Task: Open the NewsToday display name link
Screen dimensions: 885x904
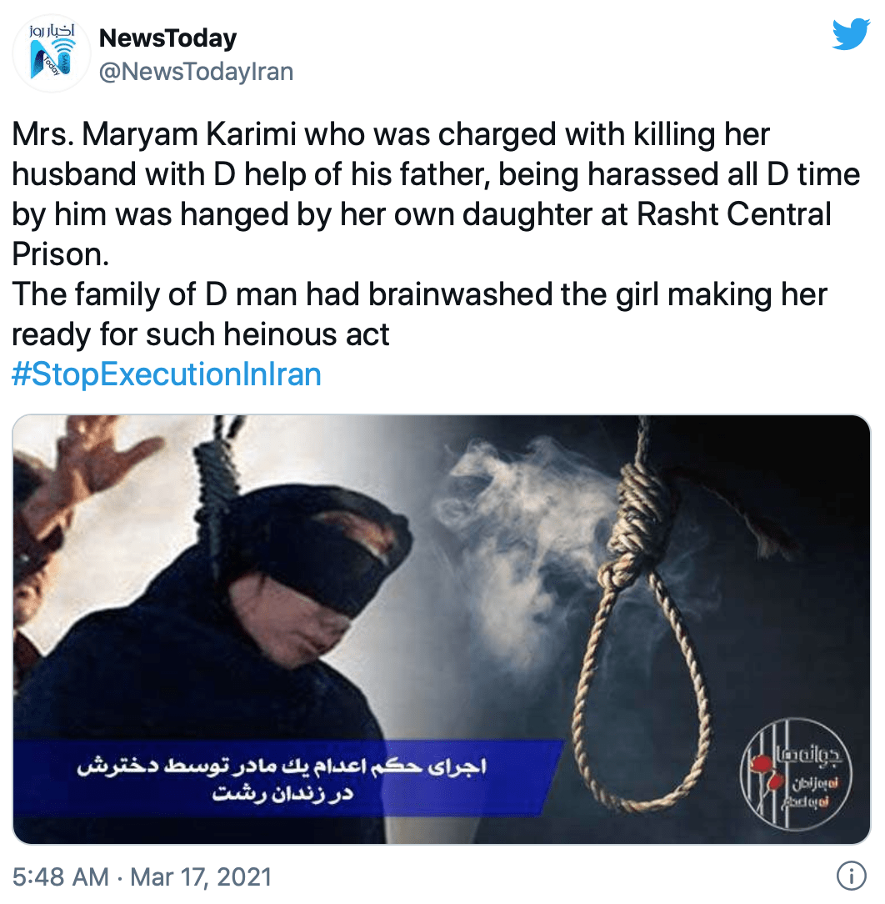Action: [x=167, y=38]
